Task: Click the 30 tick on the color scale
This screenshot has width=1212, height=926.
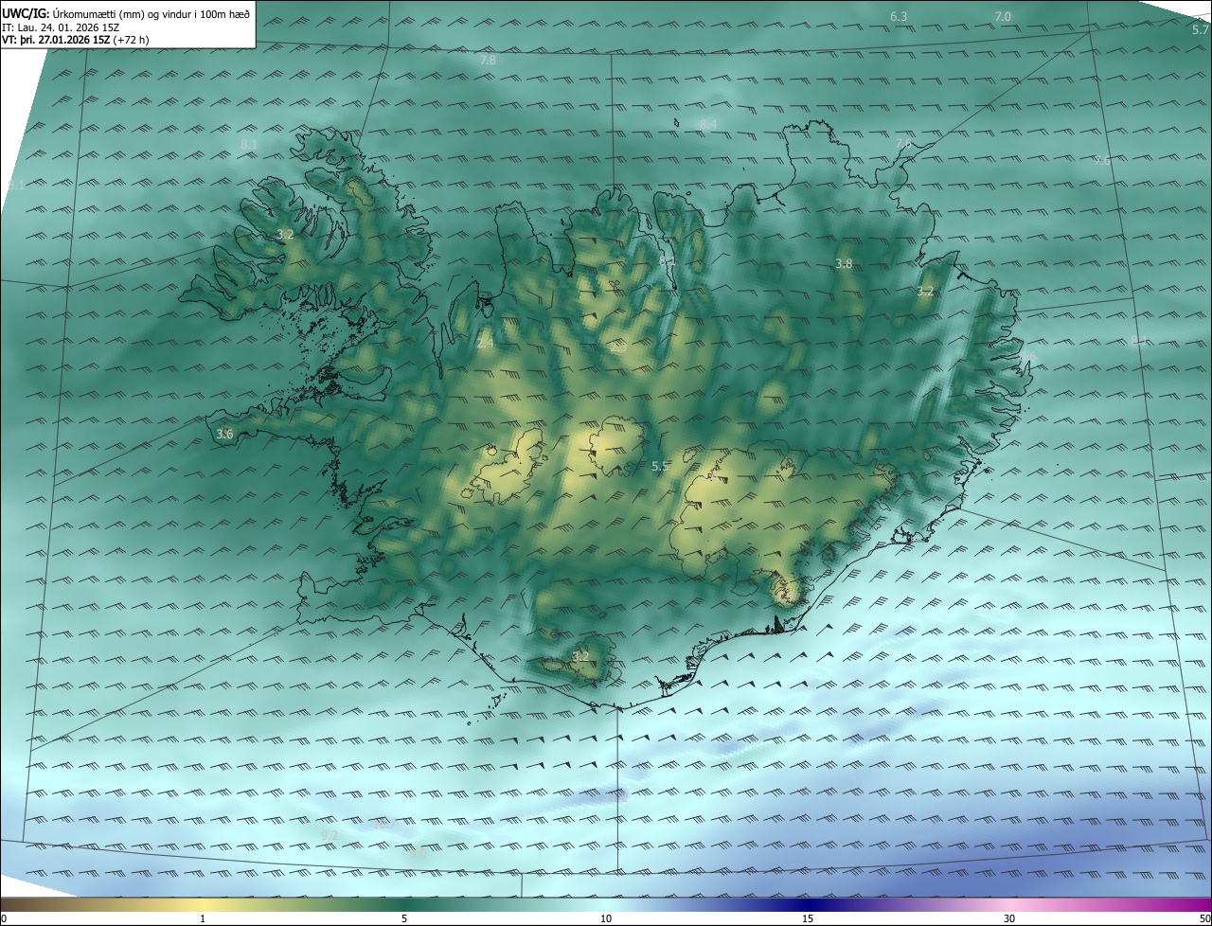Action: click(1009, 918)
